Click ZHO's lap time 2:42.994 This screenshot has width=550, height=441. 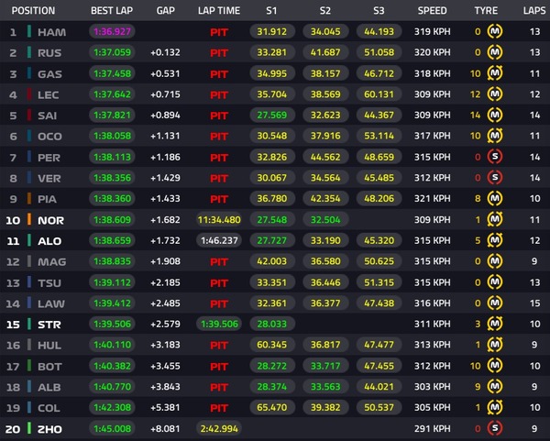point(218,427)
